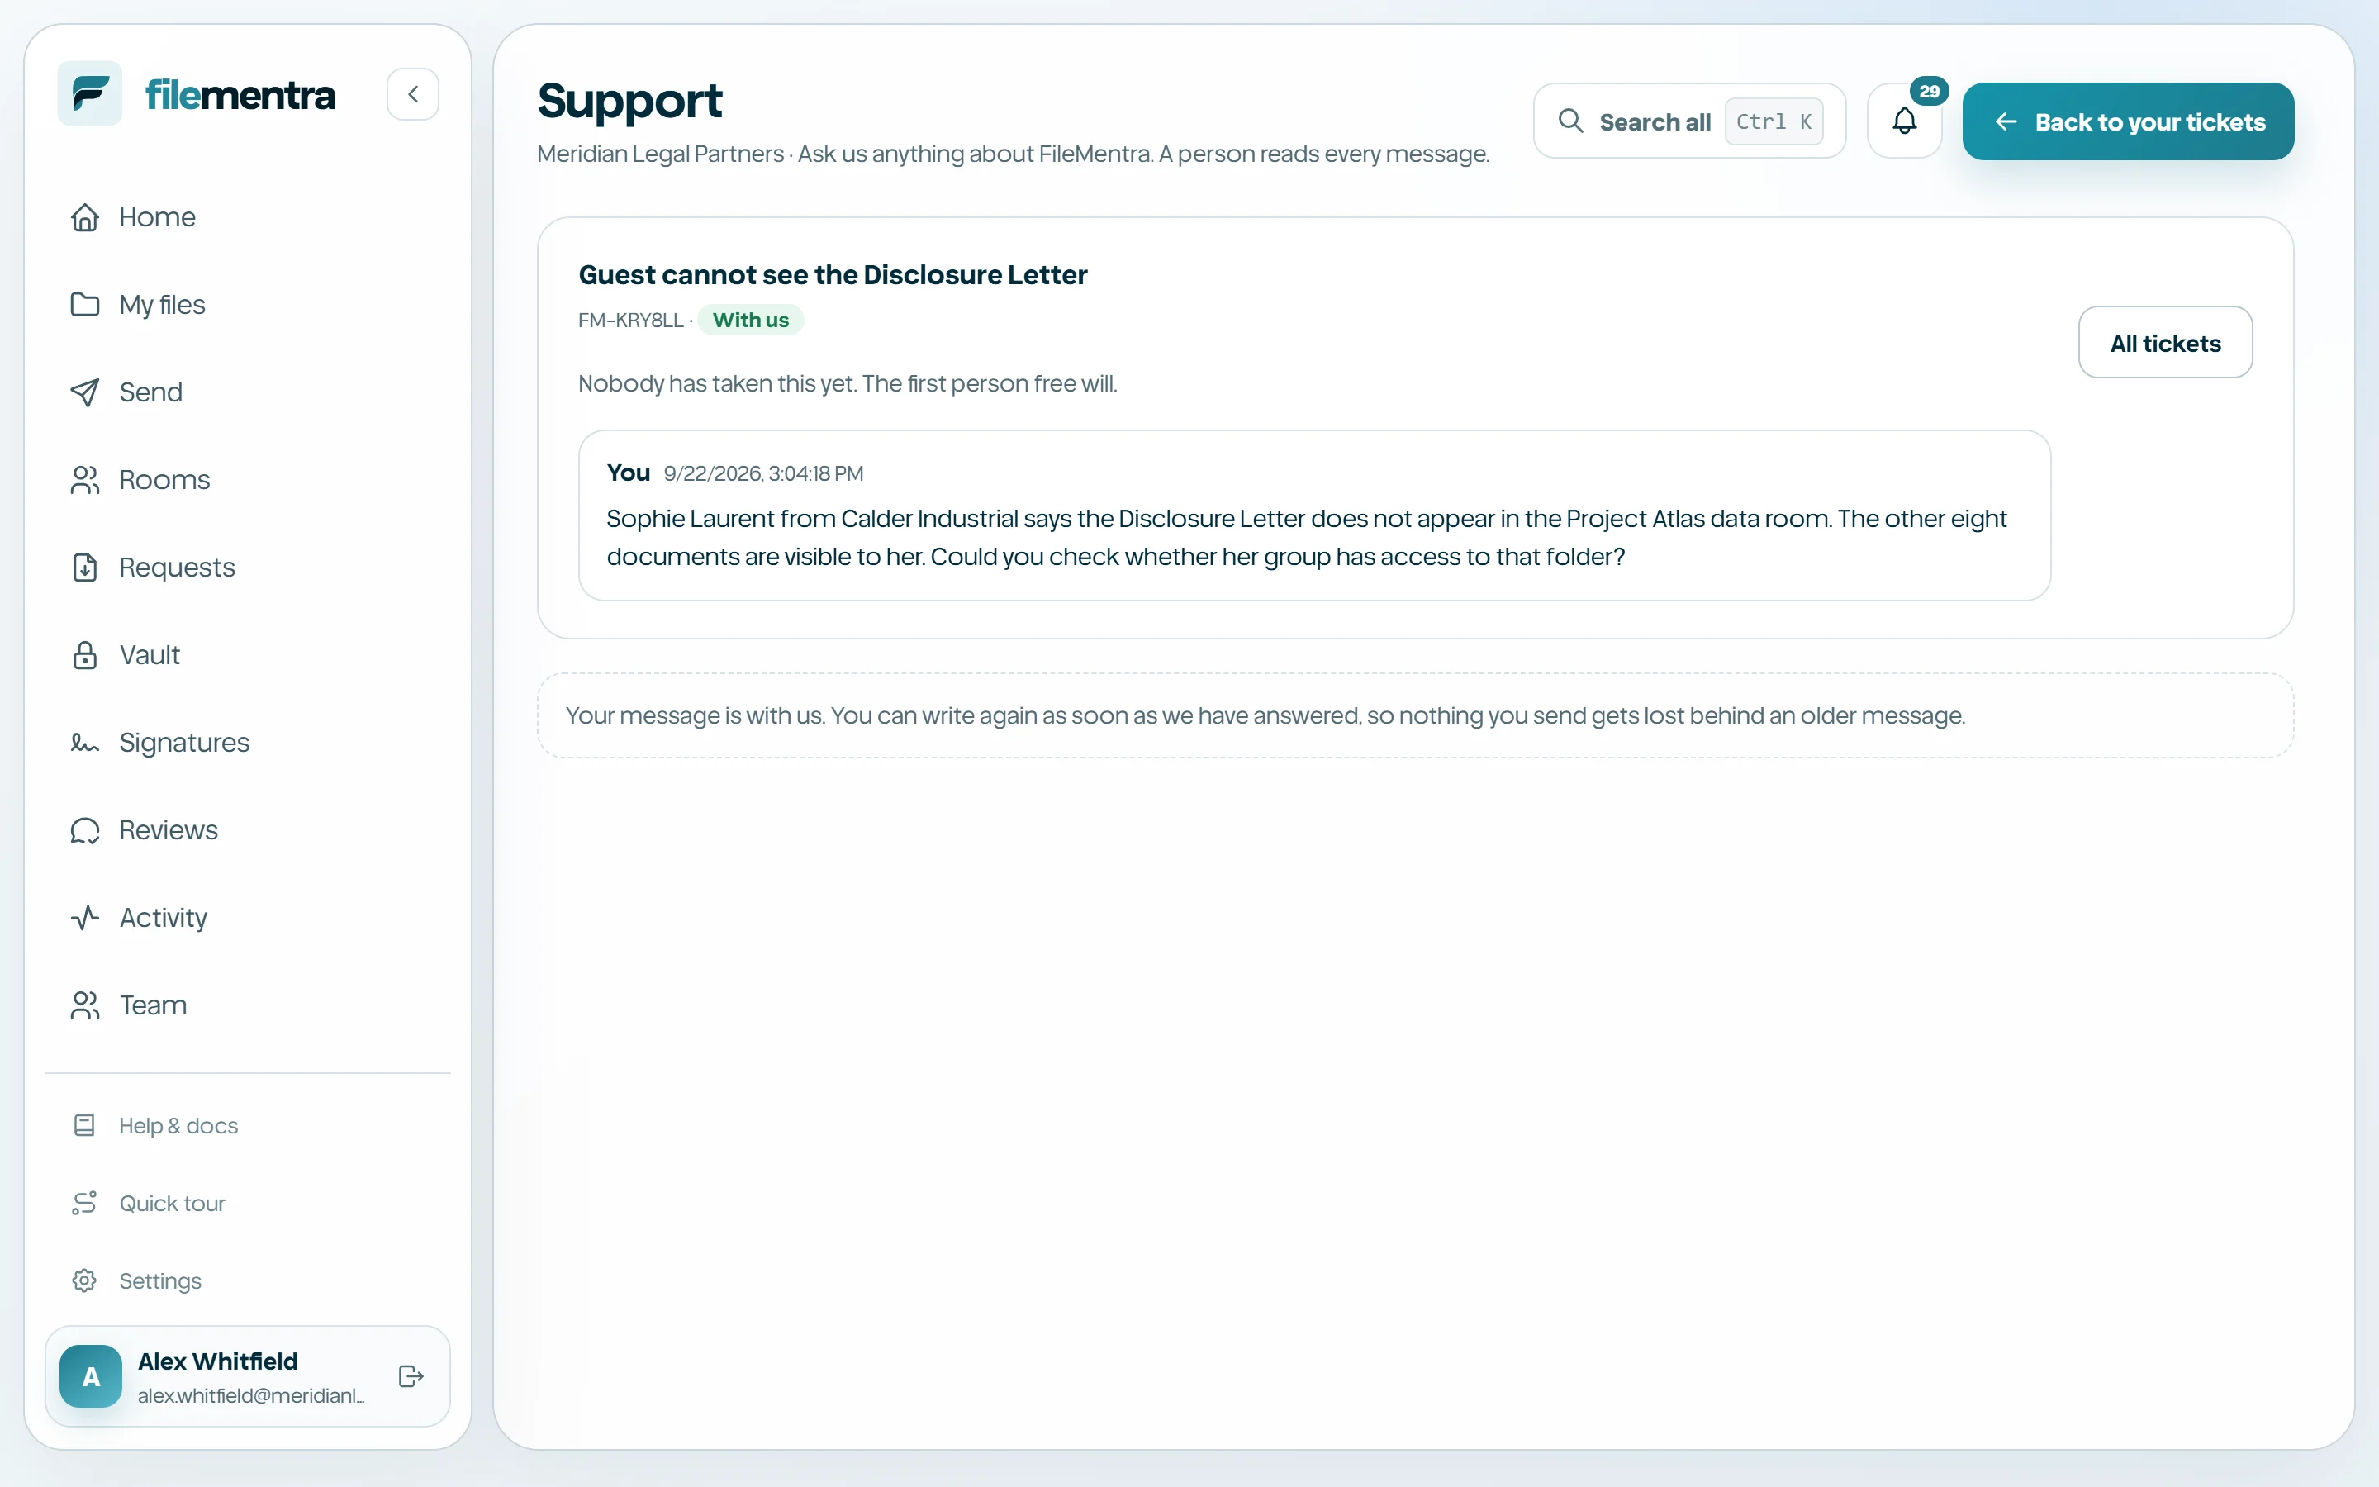The width and height of the screenshot is (2379, 1487).
Task: Go to the Vault section
Action: coord(247,655)
